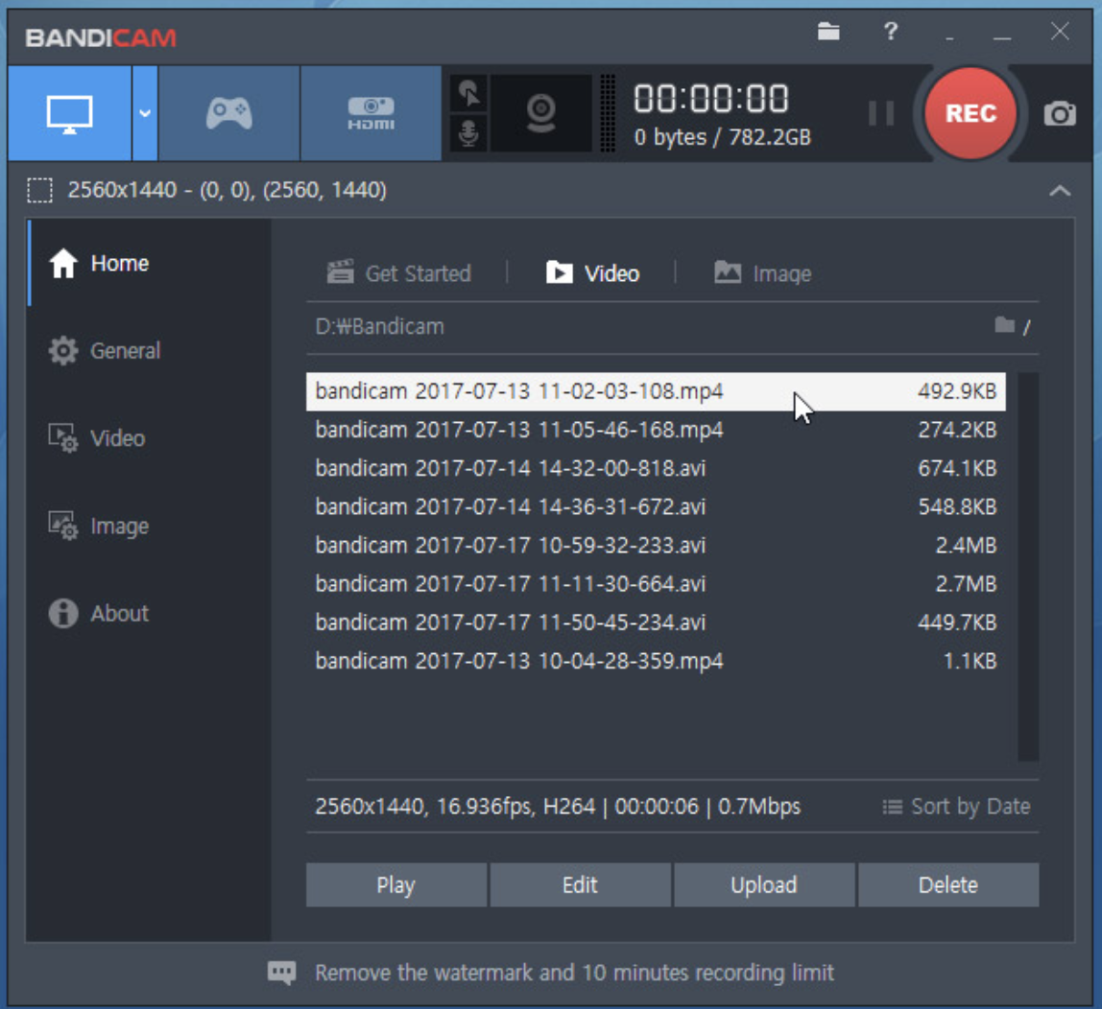Screen dimensions: 1102x1009
Task: Open screen recording mode dropdown arrow
Action: (145, 114)
